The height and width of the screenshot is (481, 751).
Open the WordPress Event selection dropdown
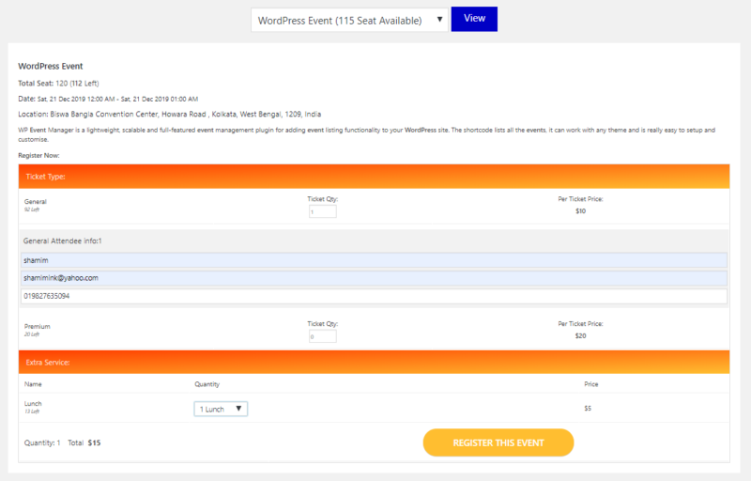pos(349,20)
